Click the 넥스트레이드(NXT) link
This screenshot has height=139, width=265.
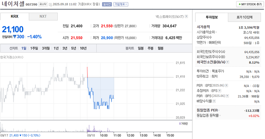click(170, 17)
